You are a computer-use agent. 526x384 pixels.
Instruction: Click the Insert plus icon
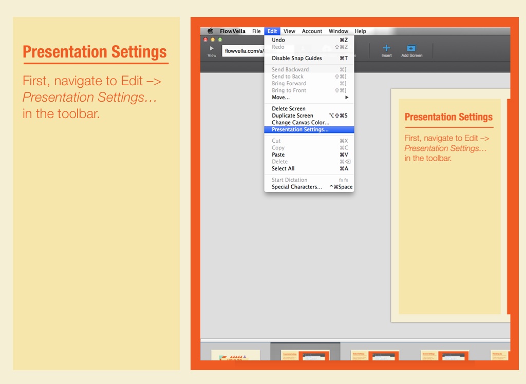(x=386, y=49)
